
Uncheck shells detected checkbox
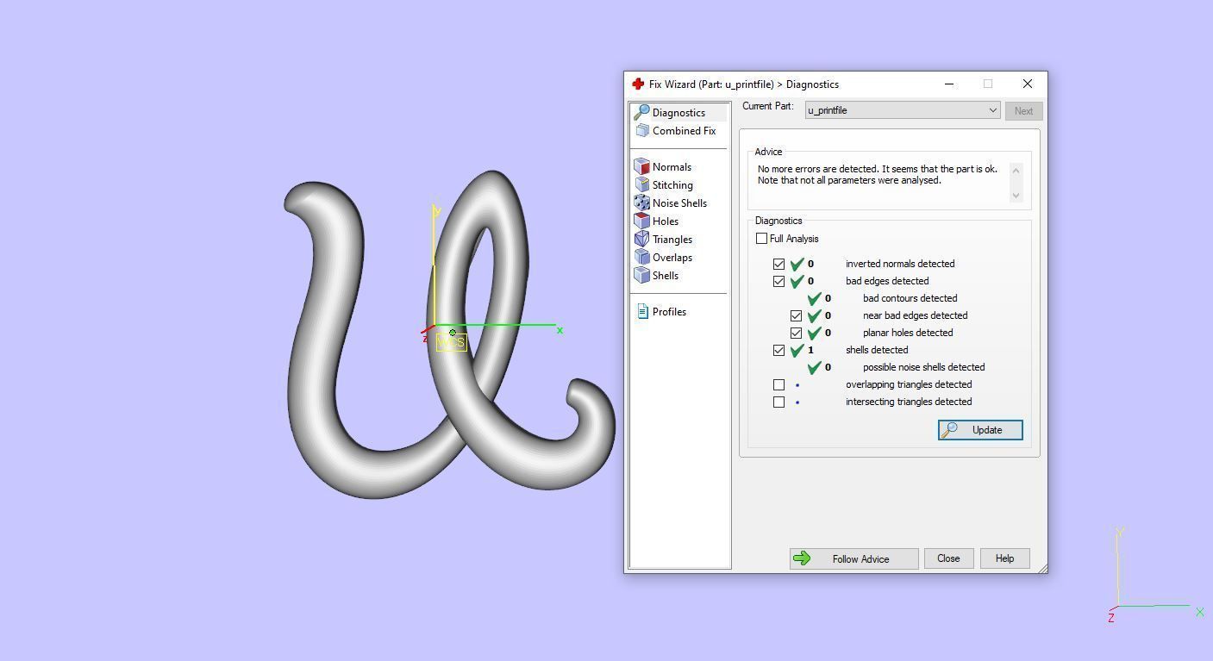point(778,351)
